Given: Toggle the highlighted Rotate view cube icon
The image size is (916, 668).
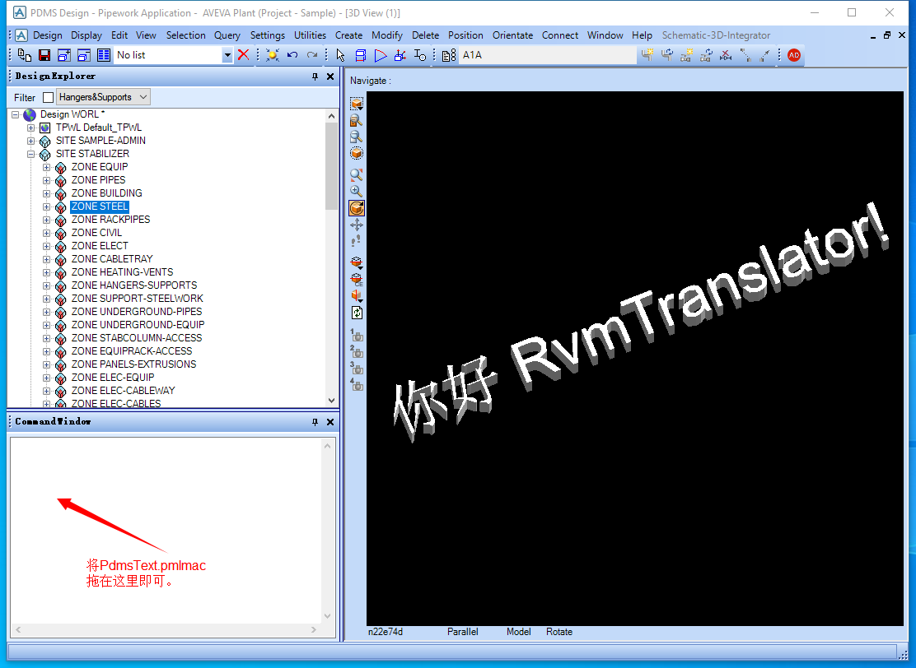Looking at the screenshot, I should [357, 207].
